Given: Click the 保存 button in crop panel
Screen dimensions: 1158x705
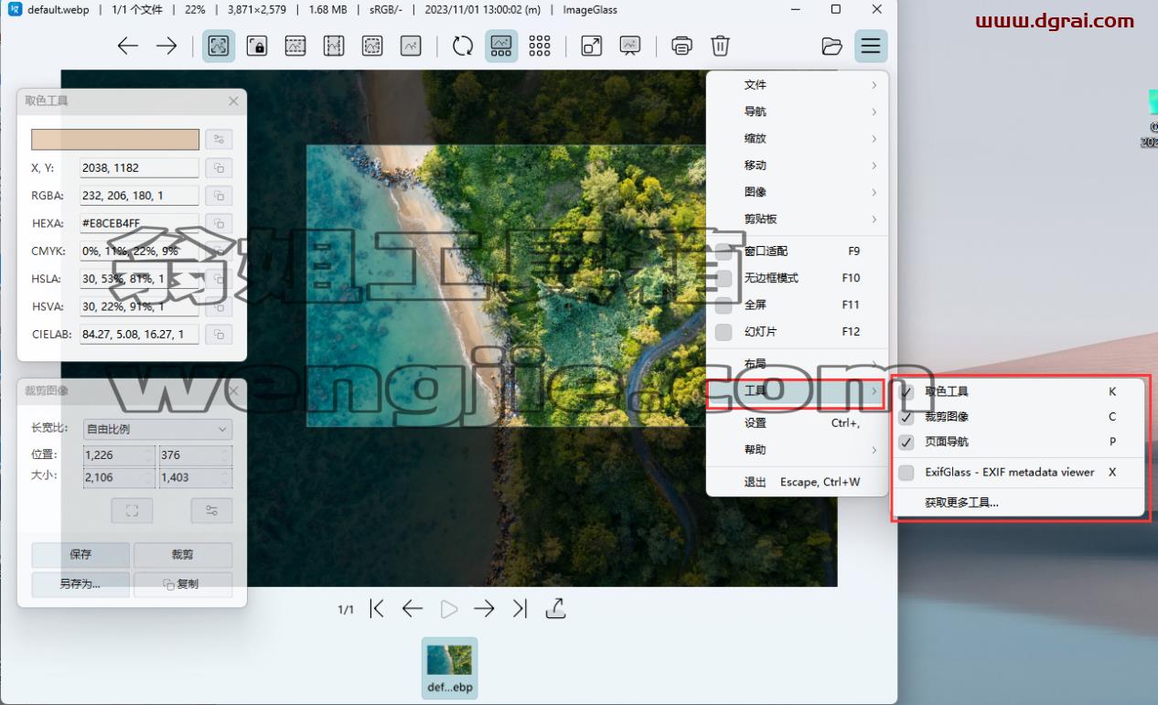Looking at the screenshot, I should tap(80, 554).
